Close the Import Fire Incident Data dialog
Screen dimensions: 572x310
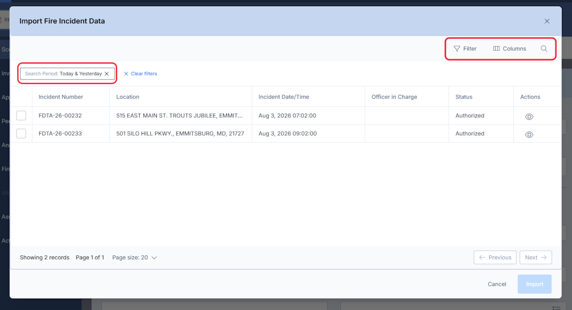coord(547,21)
